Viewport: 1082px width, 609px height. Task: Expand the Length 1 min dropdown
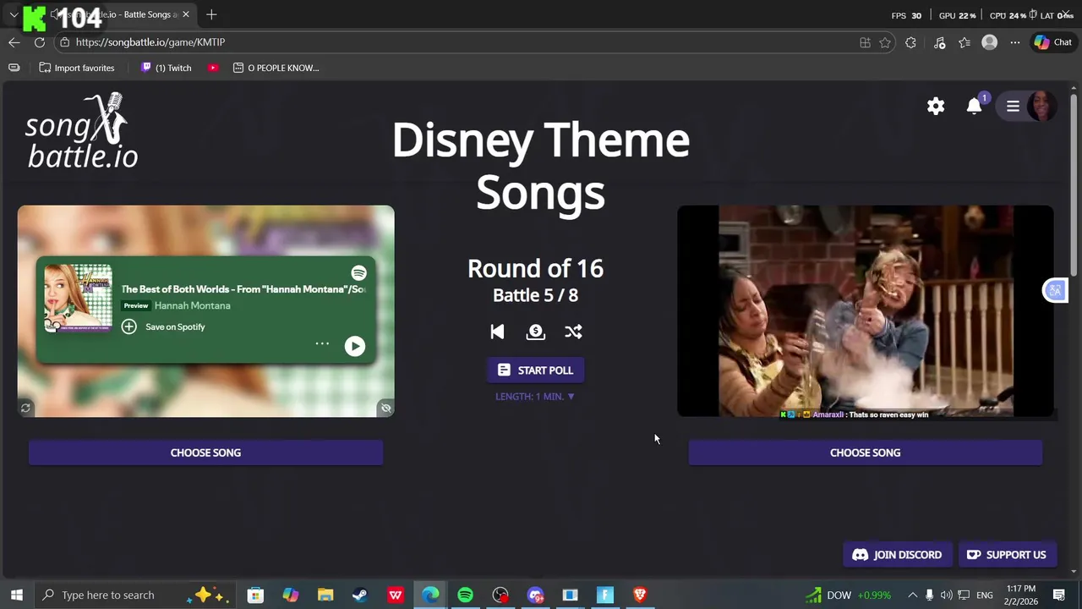[x=535, y=397]
